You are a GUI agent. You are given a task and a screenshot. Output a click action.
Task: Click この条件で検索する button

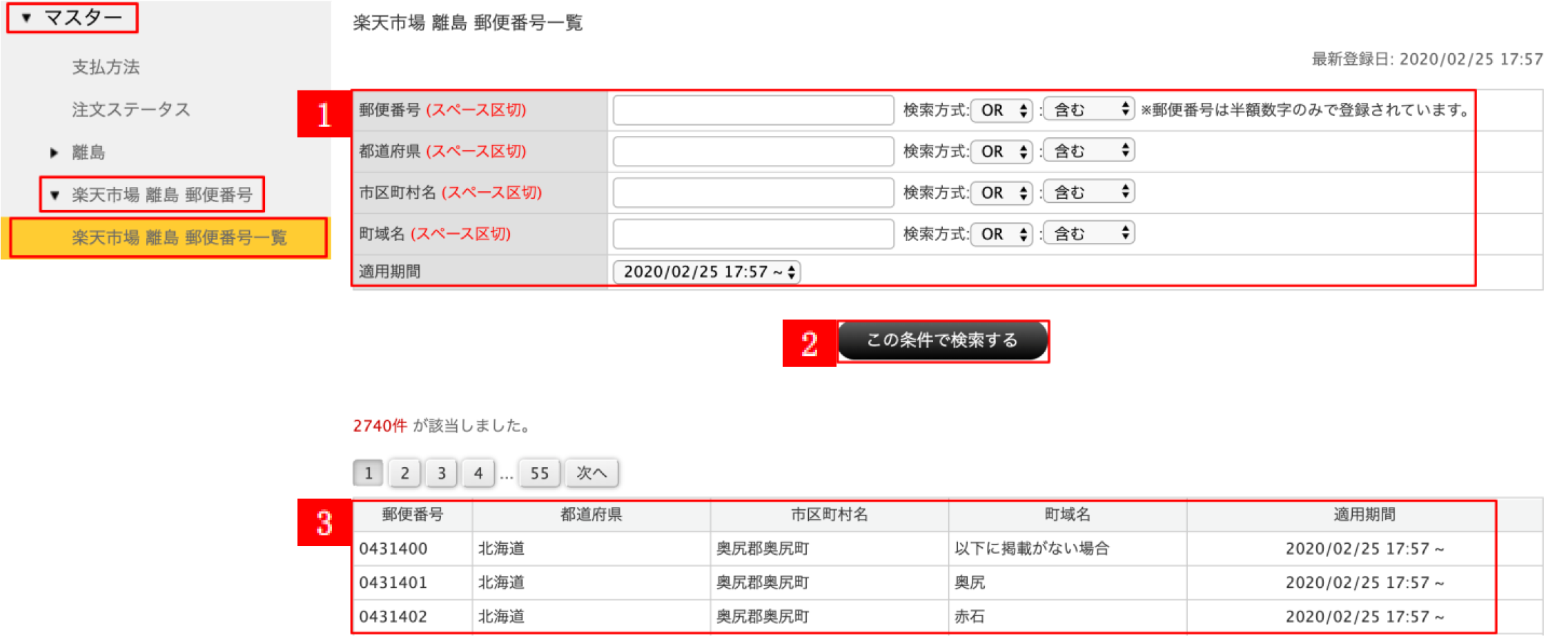tap(943, 340)
